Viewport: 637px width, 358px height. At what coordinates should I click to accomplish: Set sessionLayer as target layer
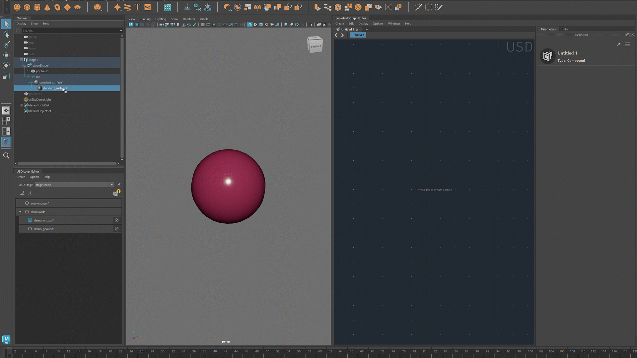[27, 203]
